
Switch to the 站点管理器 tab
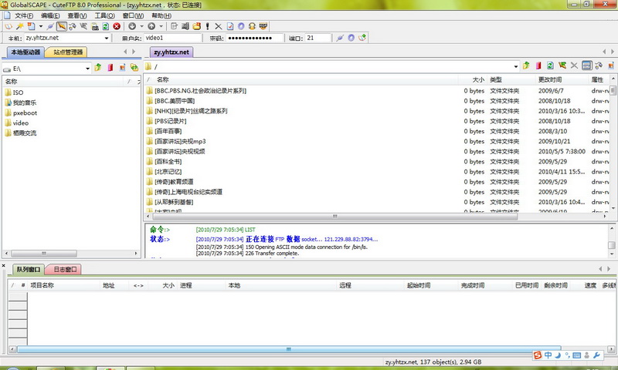[x=66, y=52]
